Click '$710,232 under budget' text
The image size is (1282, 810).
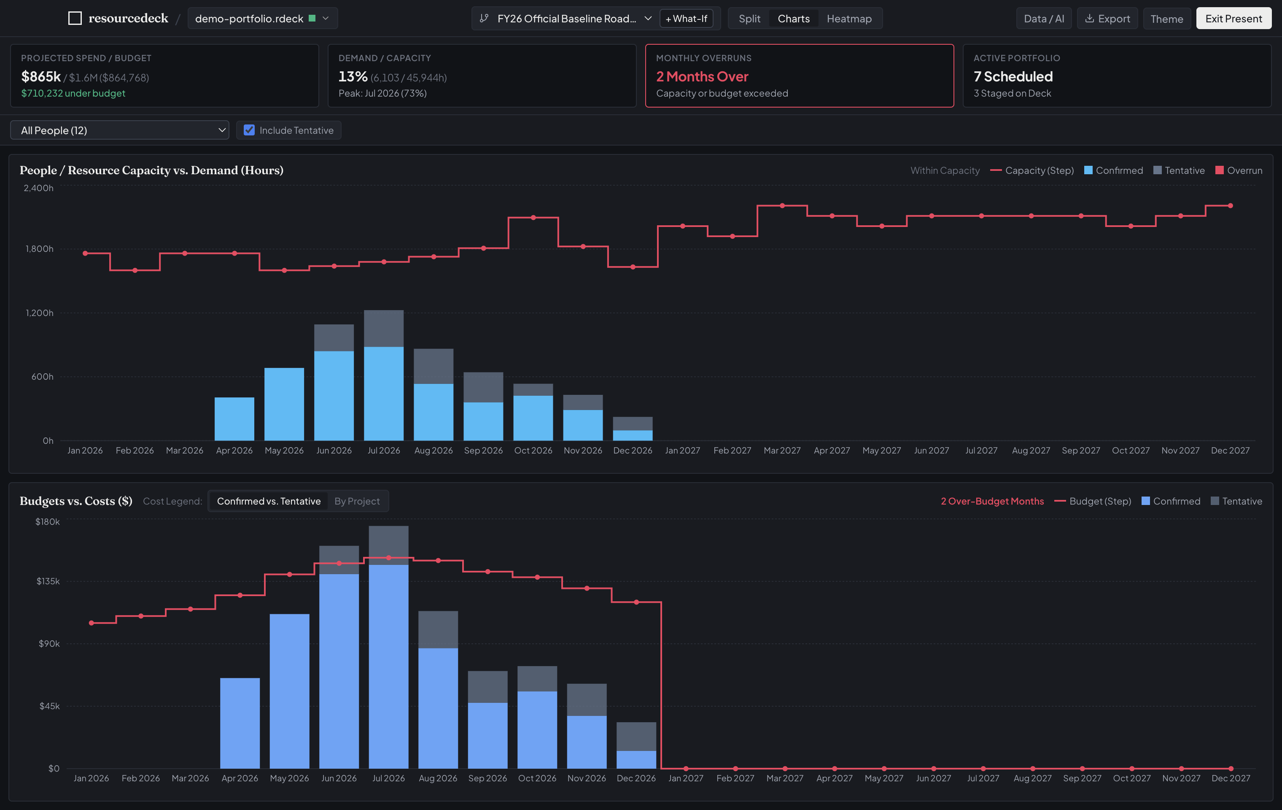click(x=73, y=93)
